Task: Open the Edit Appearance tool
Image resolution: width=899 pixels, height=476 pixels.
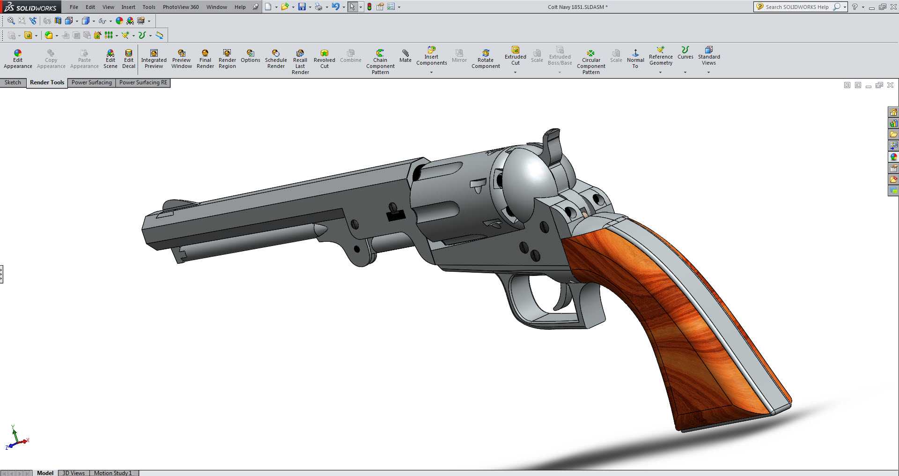Action: coord(18,59)
